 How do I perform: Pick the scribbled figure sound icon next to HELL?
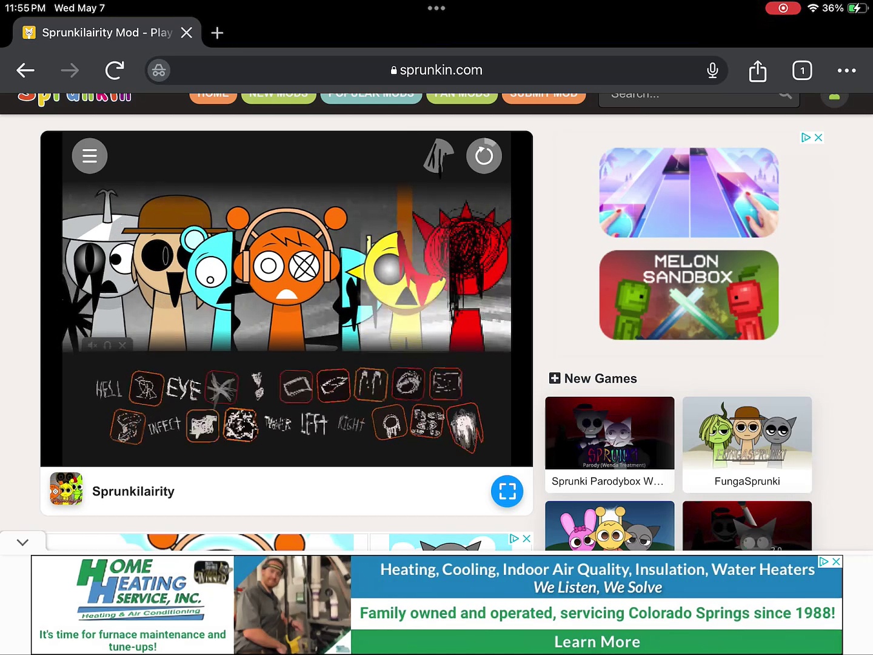click(146, 388)
